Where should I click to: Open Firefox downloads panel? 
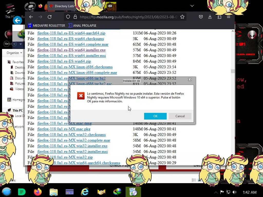point(210,17)
